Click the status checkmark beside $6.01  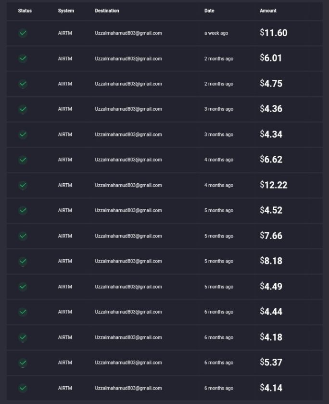click(x=23, y=59)
